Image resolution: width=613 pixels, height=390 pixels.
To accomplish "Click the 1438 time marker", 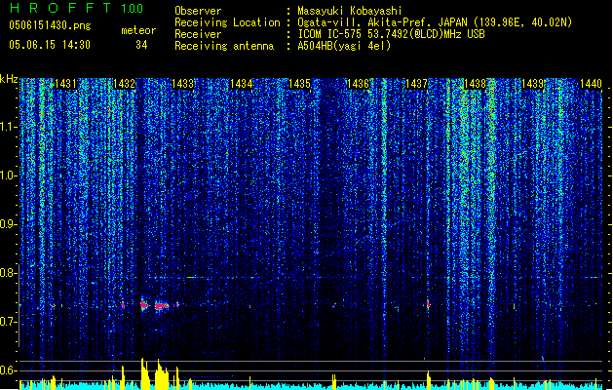I will pyautogui.click(x=475, y=84).
